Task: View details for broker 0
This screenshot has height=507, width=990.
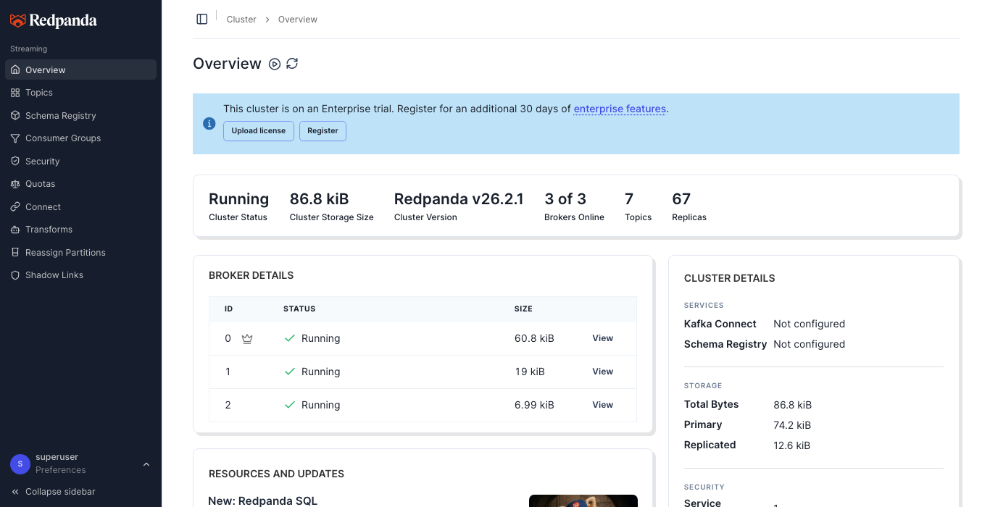Action: (602, 338)
